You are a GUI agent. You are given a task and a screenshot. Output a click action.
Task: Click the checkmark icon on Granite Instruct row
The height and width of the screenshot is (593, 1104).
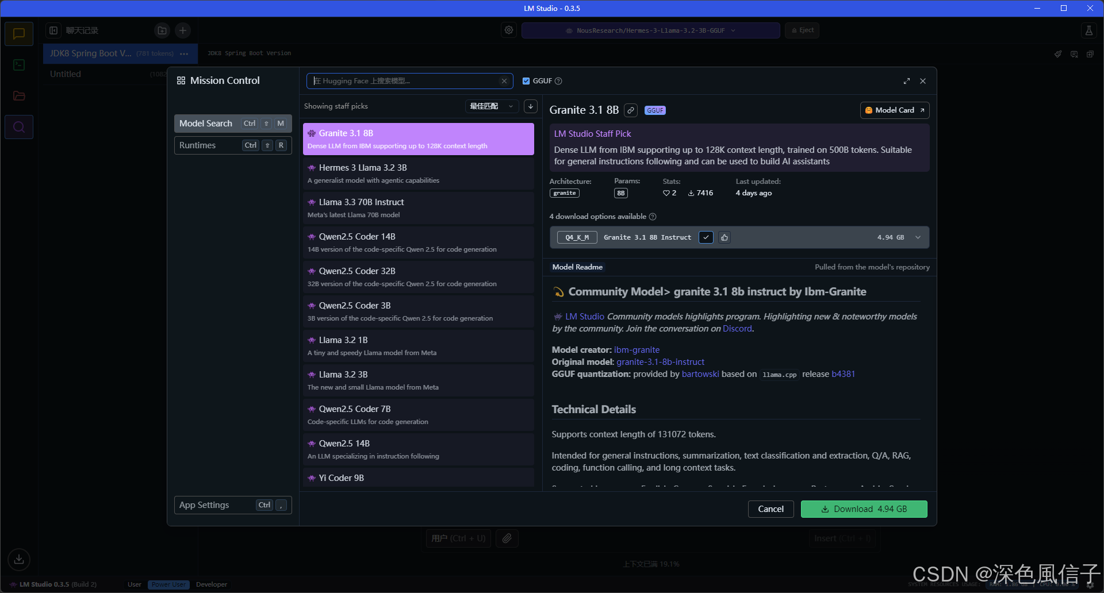[706, 237]
